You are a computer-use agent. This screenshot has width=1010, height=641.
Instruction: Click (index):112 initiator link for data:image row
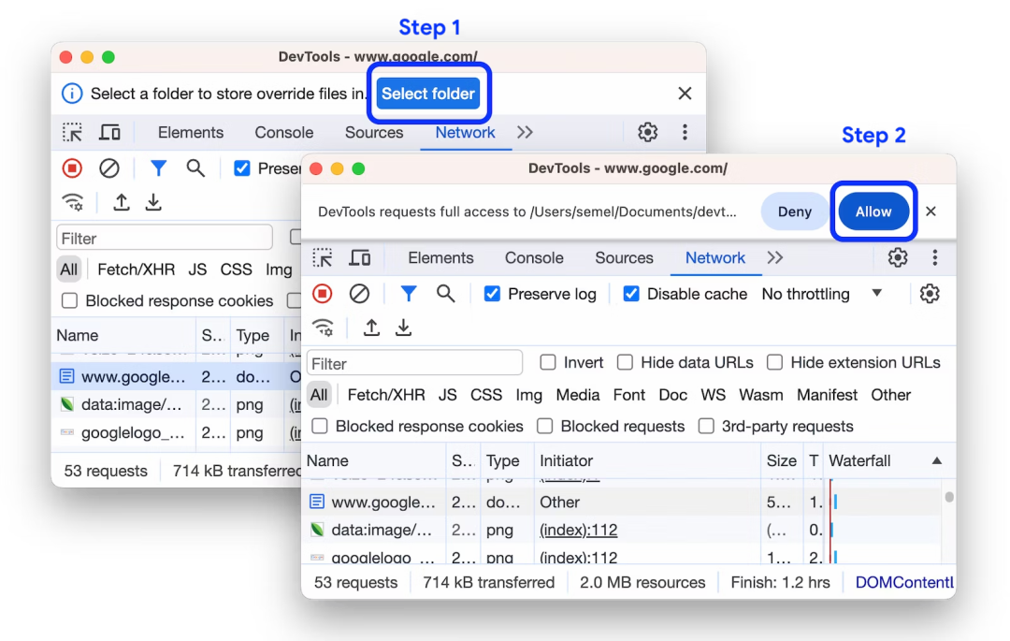(x=579, y=530)
